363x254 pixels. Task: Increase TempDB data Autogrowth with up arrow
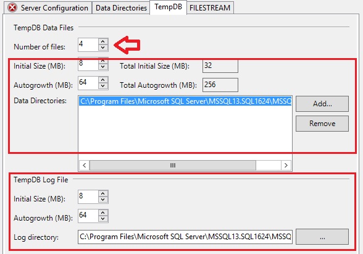click(103, 80)
